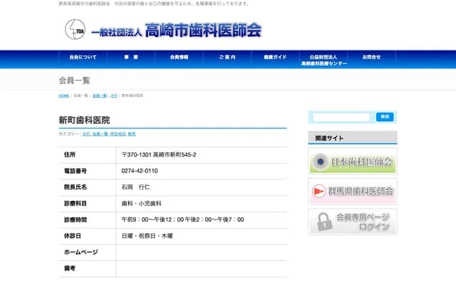Open 高崎歯科医療センター navigation link
The height and width of the screenshot is (285, 456).
[323, 60]
